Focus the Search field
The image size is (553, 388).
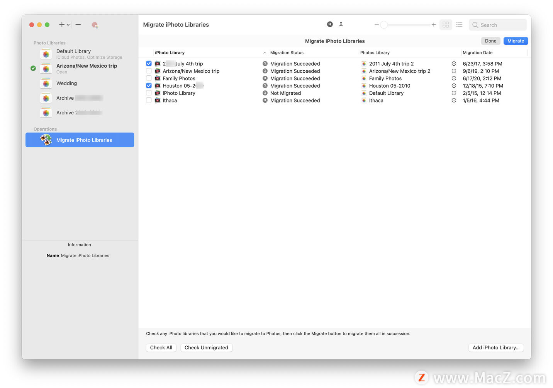point(498,25)
